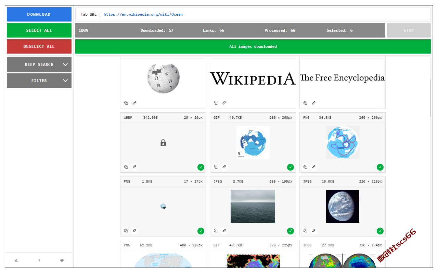Link icon on the PNG 36.5KB card
The width and height of the screenshot is (438, 273).
point(314,167)
